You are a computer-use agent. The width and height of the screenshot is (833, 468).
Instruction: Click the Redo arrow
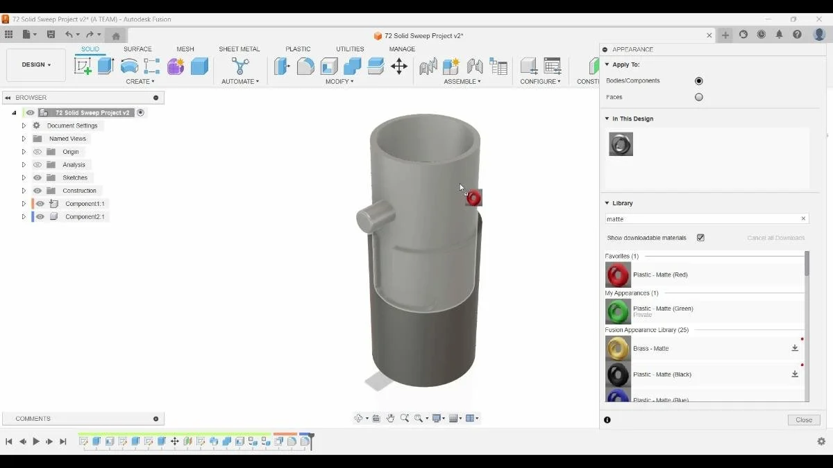pyautogui.click(x=90, y=35)
